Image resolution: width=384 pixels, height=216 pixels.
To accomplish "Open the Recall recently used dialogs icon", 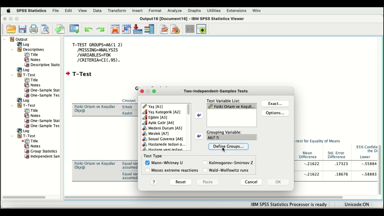I will [74, 29].
